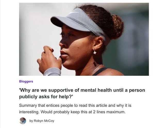The width and height of the screenshot is (165, 128).
Task: Click 'Summary that entices people' line
Action: click(75, 105)
